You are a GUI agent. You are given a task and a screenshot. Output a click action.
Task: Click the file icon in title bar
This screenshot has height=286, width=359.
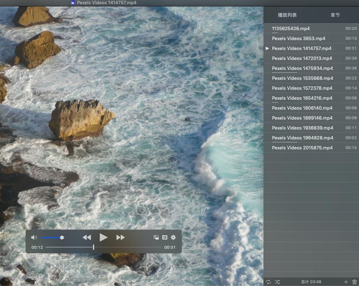(73, 2)
